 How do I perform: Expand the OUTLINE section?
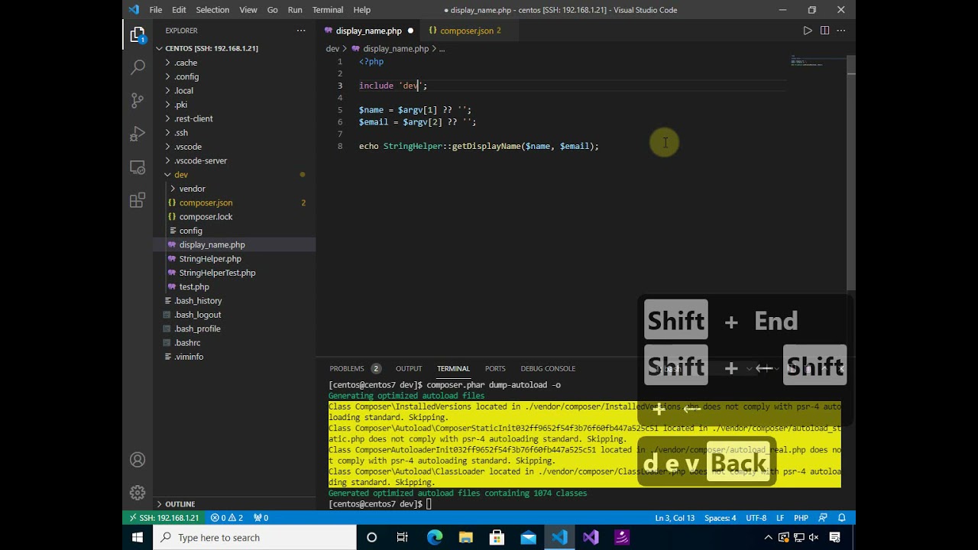[235, 504]
